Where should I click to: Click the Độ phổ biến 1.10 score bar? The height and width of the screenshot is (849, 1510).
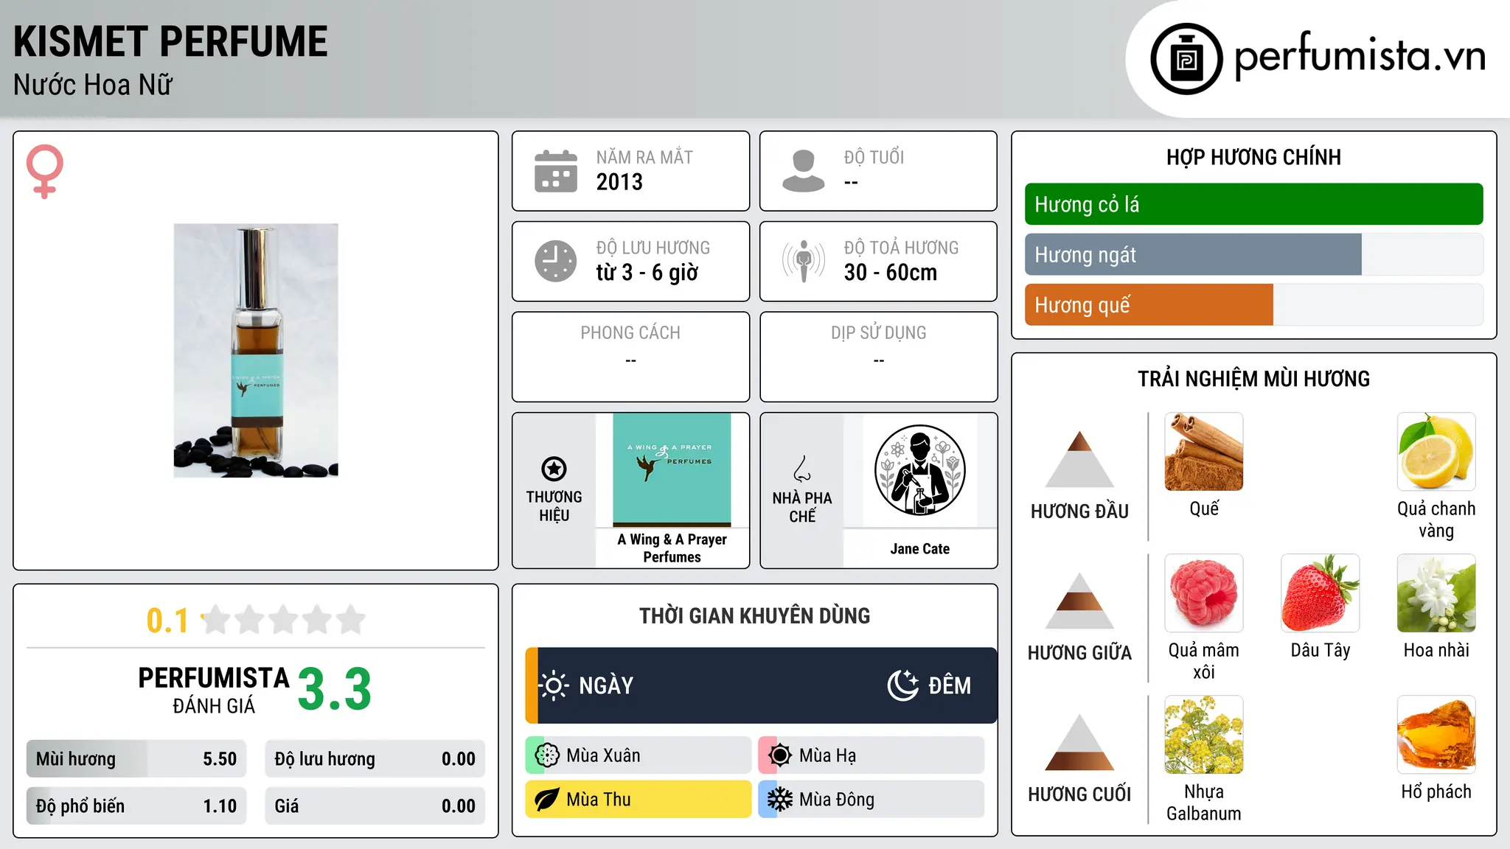pos(136,806)
